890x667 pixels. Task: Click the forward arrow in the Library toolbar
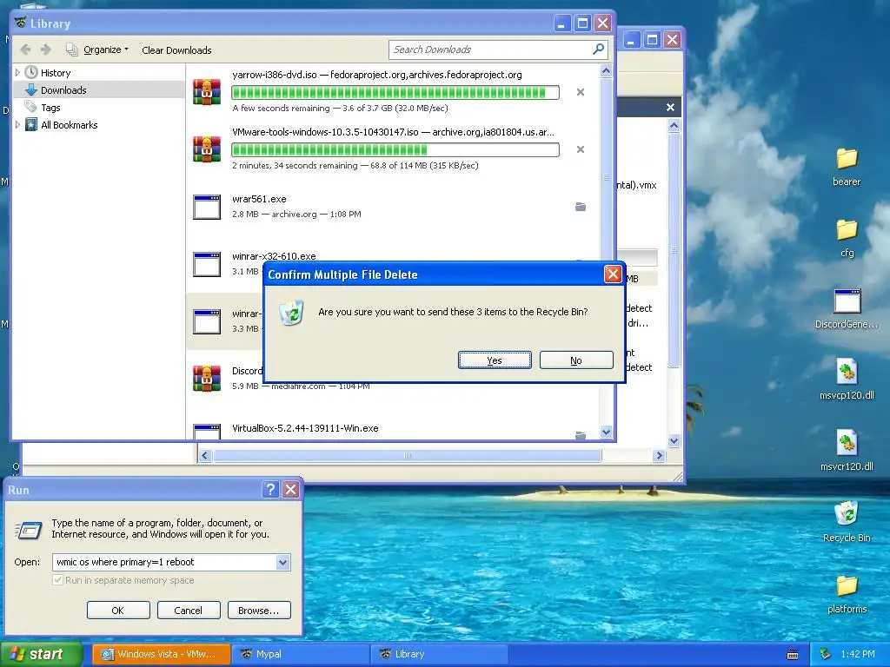click(x=46, y=50)
